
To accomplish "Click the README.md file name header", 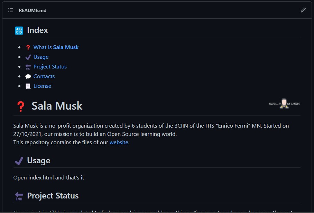I will pos(33,10).
